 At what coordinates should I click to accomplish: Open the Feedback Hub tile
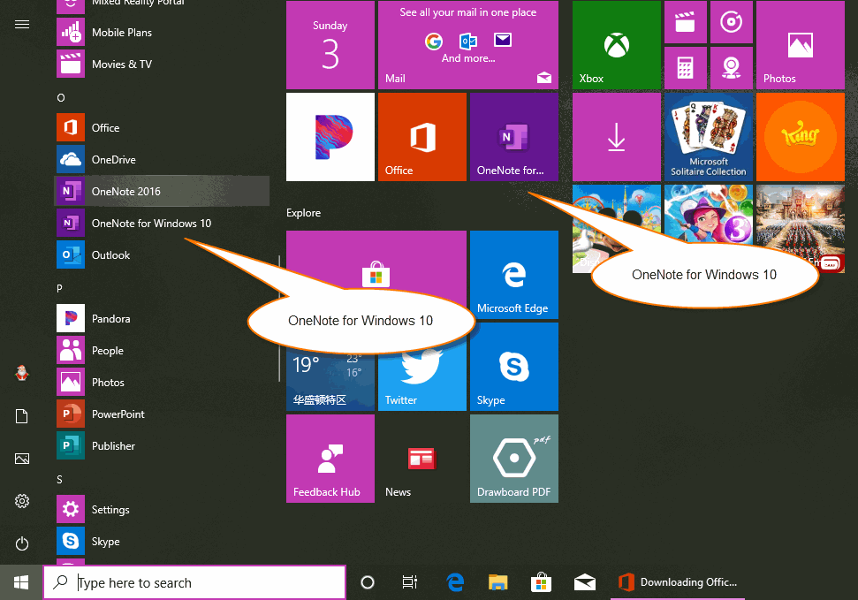click(x=330, y=459)
